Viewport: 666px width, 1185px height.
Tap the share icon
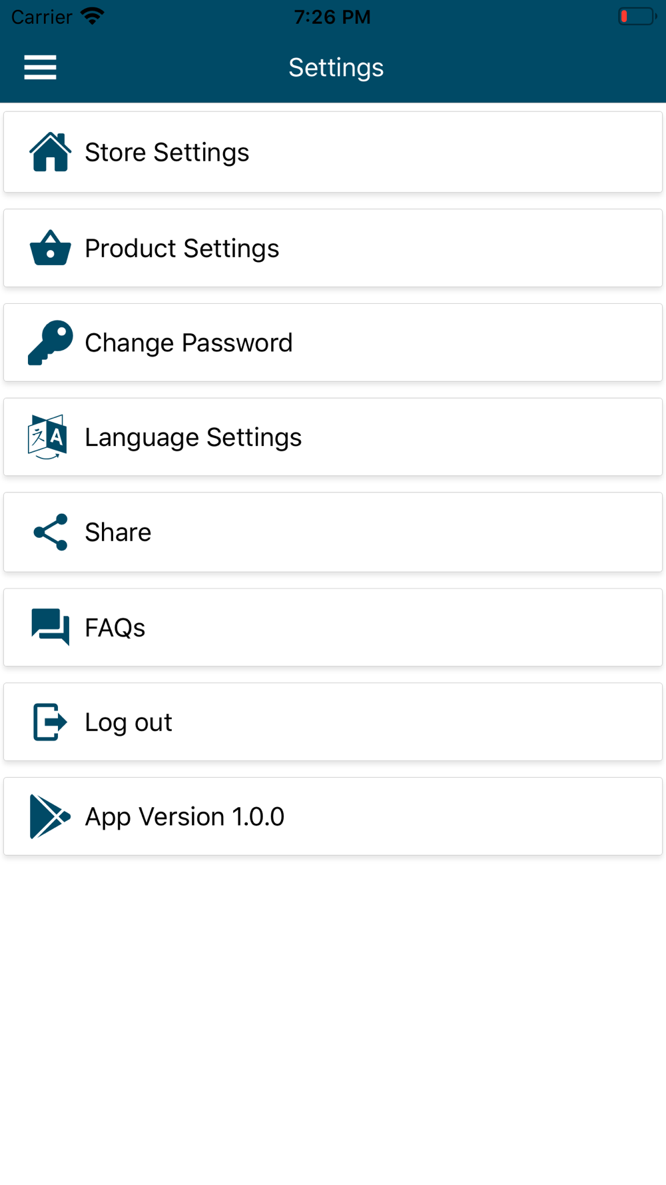(x=51, y=532)
